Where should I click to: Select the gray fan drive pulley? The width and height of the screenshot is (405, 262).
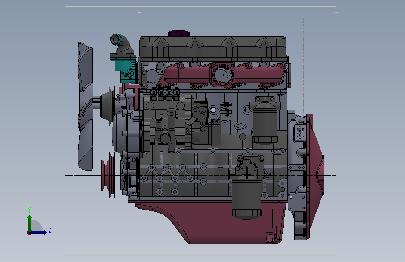point(108,105)
